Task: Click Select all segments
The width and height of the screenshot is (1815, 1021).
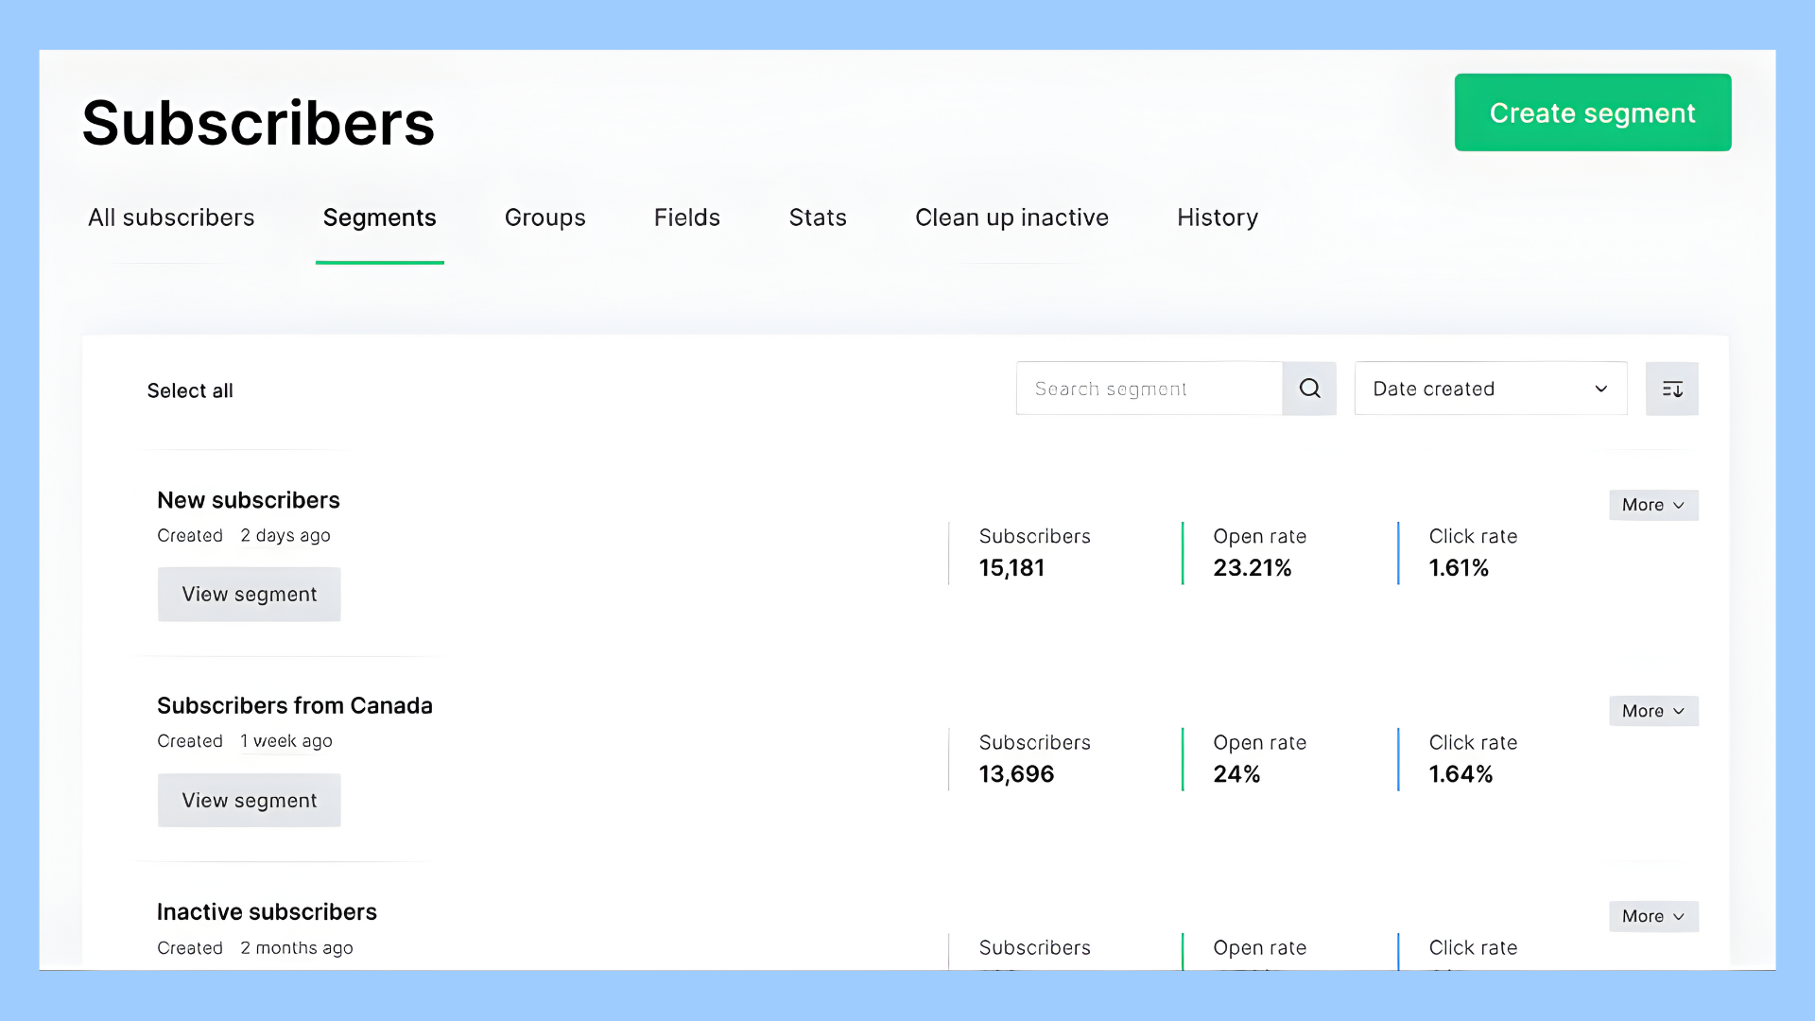Action: [190, 390]
